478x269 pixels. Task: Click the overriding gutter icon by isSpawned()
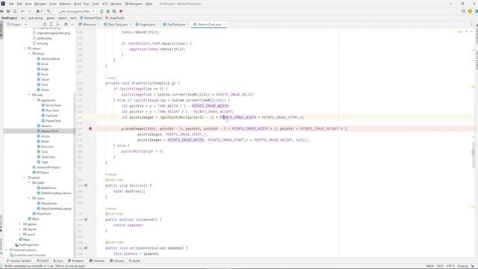point(86,220)
